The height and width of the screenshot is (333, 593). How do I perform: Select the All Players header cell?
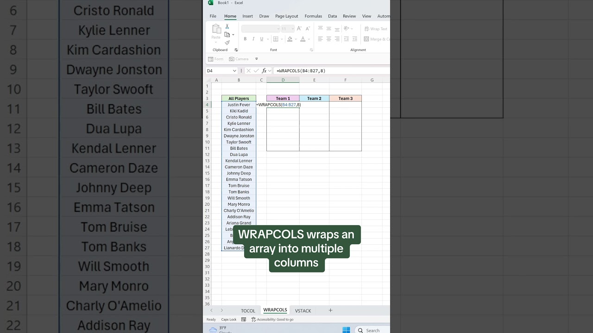coord(239,99)
